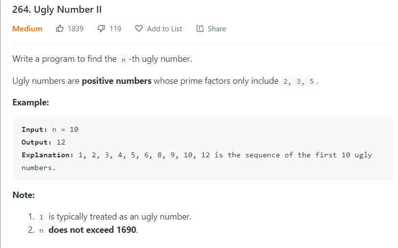
Task: Click the Share text button
Action: coord(217,29)
